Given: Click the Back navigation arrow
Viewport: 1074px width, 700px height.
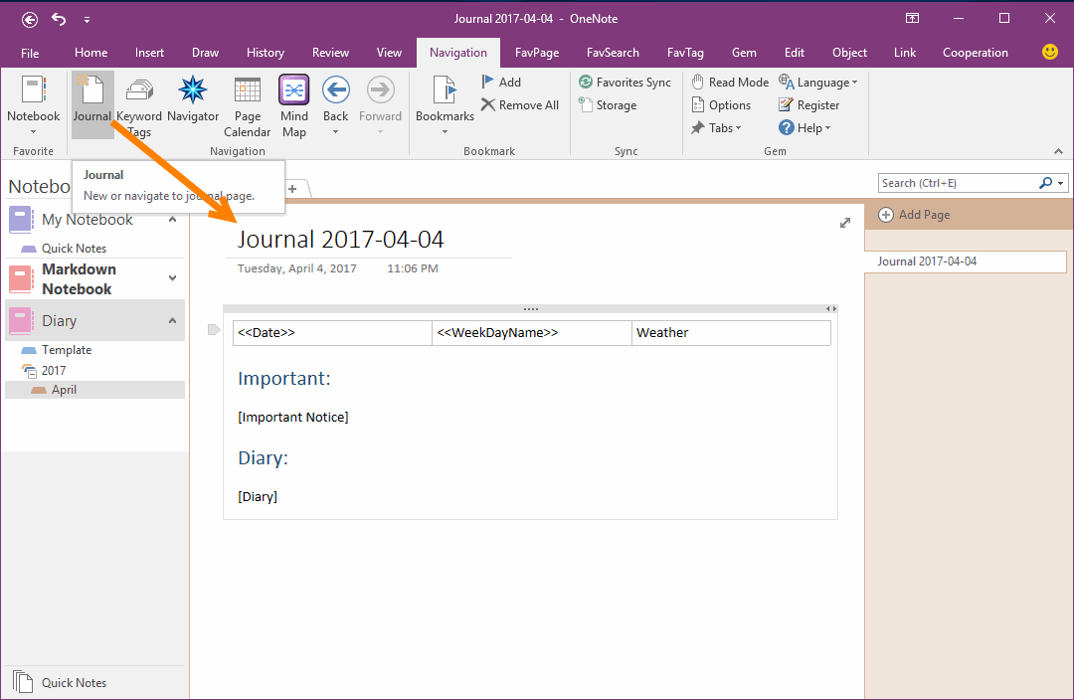Looking at the screenshot, I should 335,99.
